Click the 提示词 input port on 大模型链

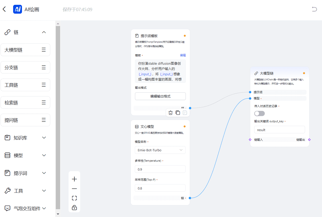click(250, 92)
